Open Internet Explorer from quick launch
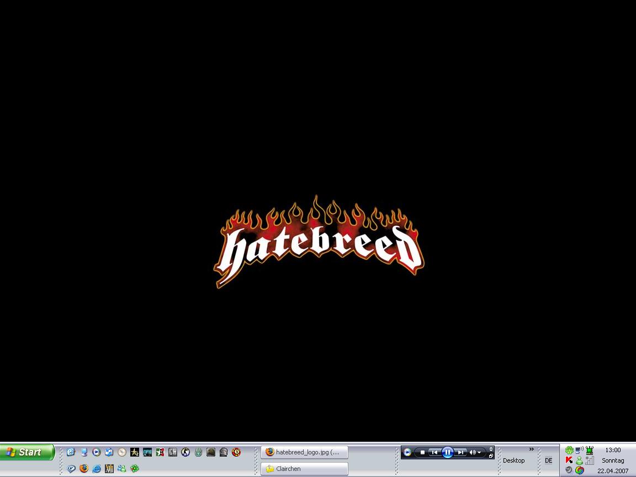The image size is (636, 477). pyautogui.click(x=97, y=469)
